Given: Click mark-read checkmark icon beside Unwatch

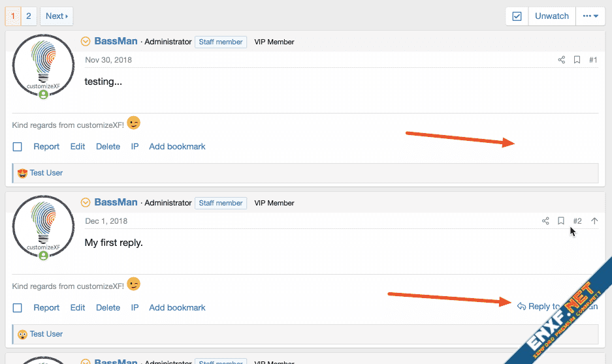Looking at the screenshot, I should [517, 16].
